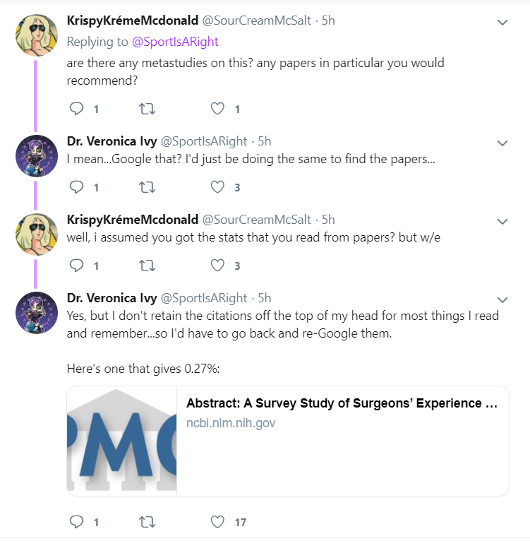530x541 pixels.
Task: Like the 'Google that?' tweet
Action: click(218, 187)
